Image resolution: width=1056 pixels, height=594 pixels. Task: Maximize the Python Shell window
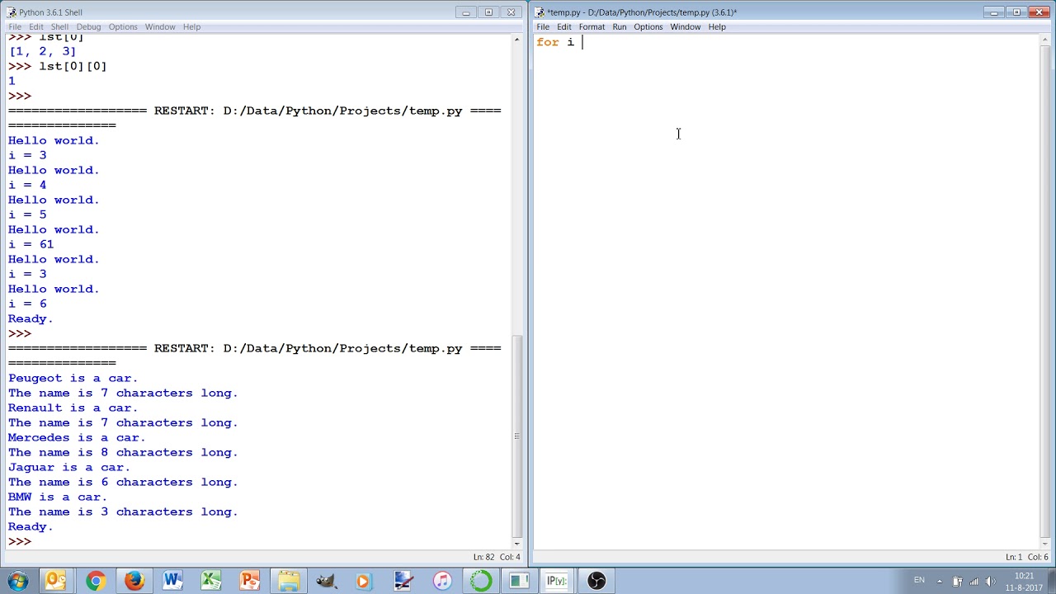(488, 12)
